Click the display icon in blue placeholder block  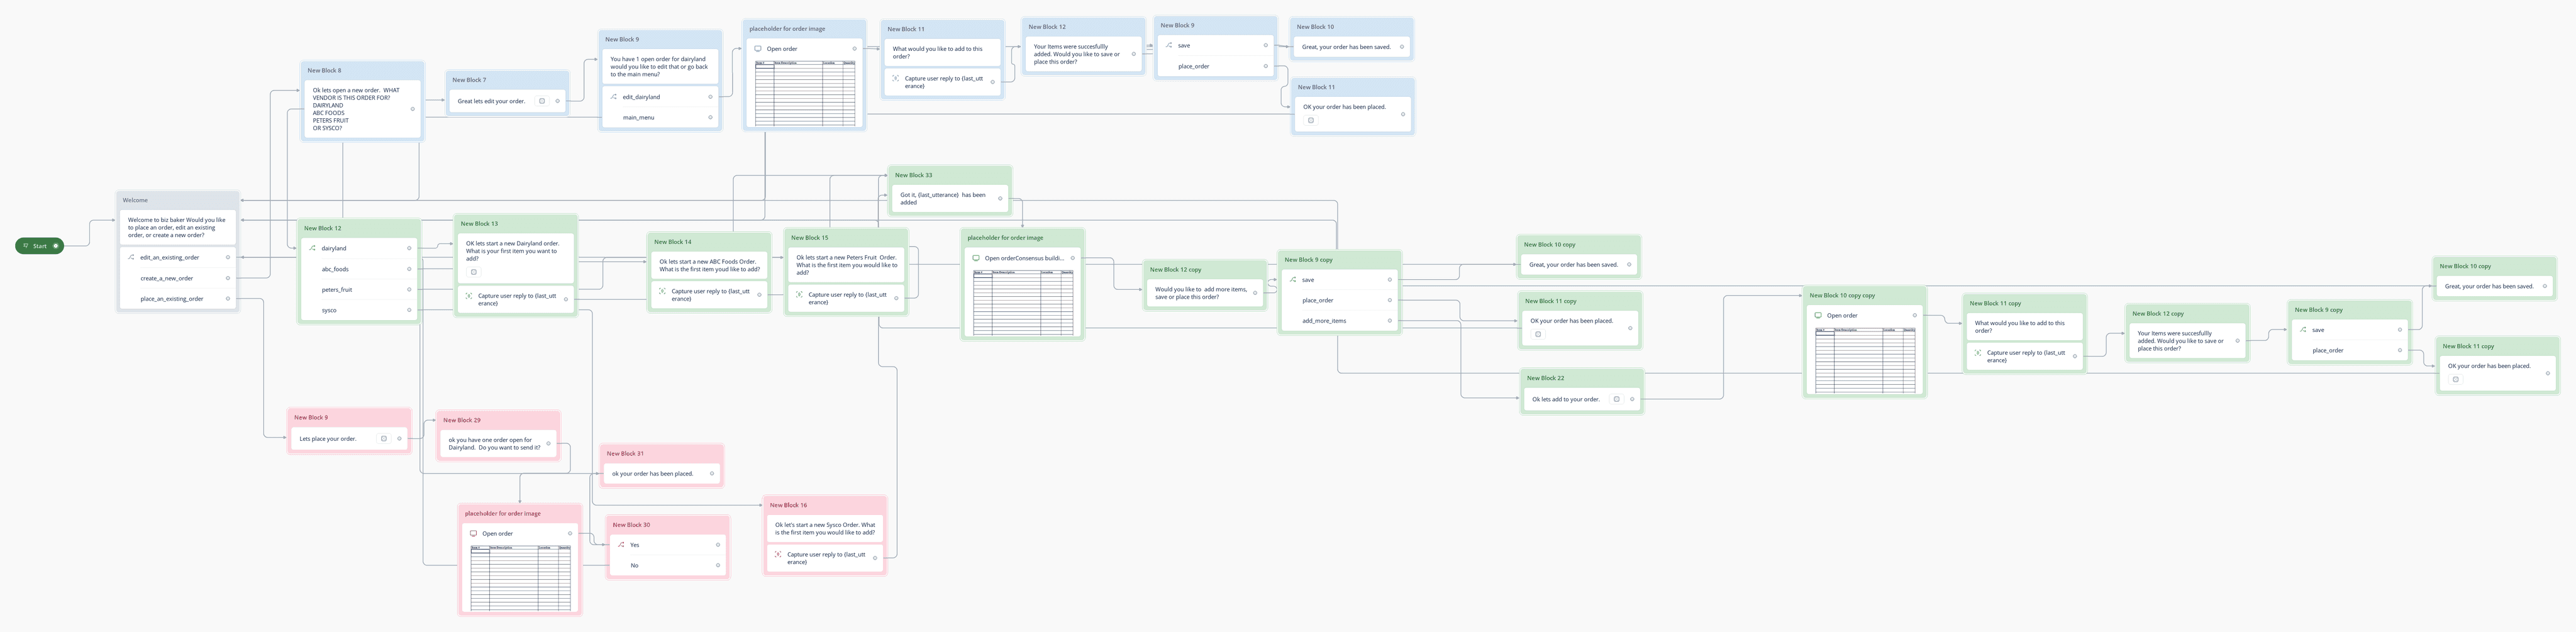[758, 48]
